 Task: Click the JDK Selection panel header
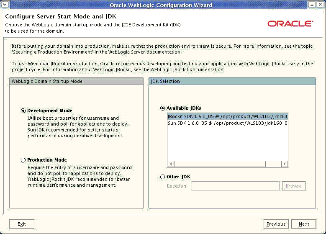point(232,81)
